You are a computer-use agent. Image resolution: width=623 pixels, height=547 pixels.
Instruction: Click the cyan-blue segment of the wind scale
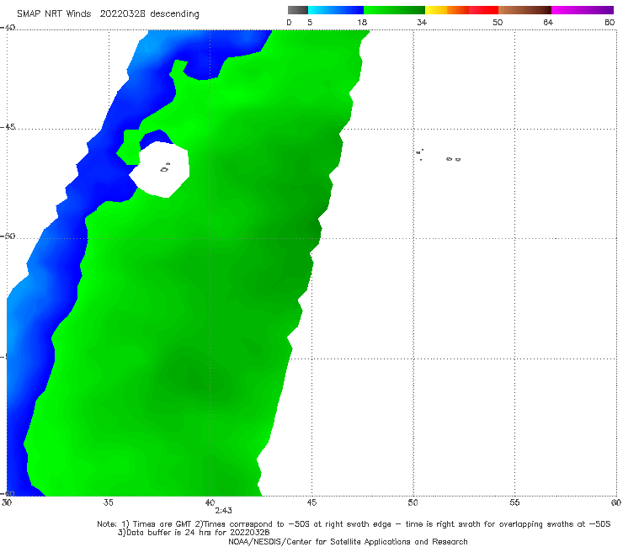tap(336, 10)
